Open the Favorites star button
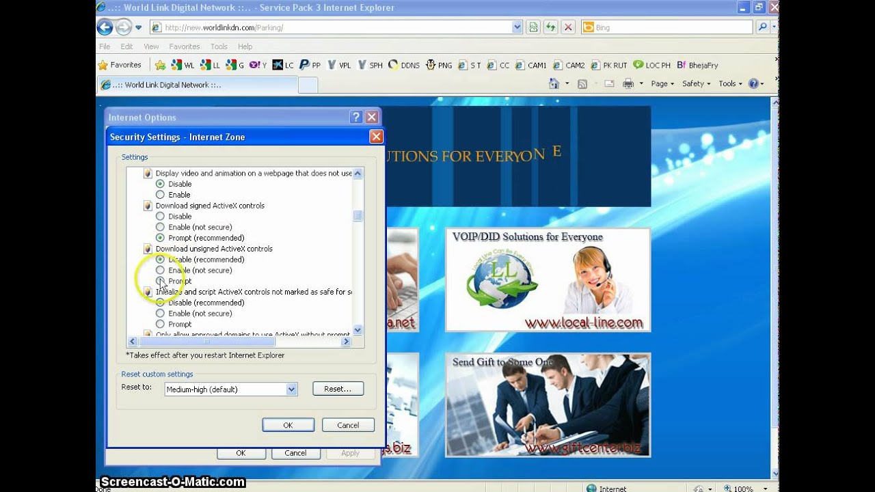The width and height of the screenshot is (875, 492). pos(120,65)
